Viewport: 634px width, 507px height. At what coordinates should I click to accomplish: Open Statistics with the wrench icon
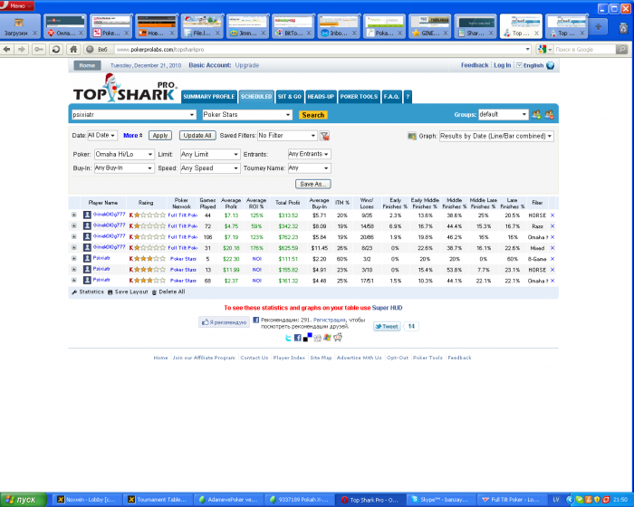88,292
